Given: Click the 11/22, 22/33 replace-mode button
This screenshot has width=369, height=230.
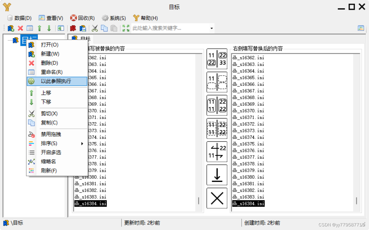Looking at the screenshot, I should [x=217, y=59].
